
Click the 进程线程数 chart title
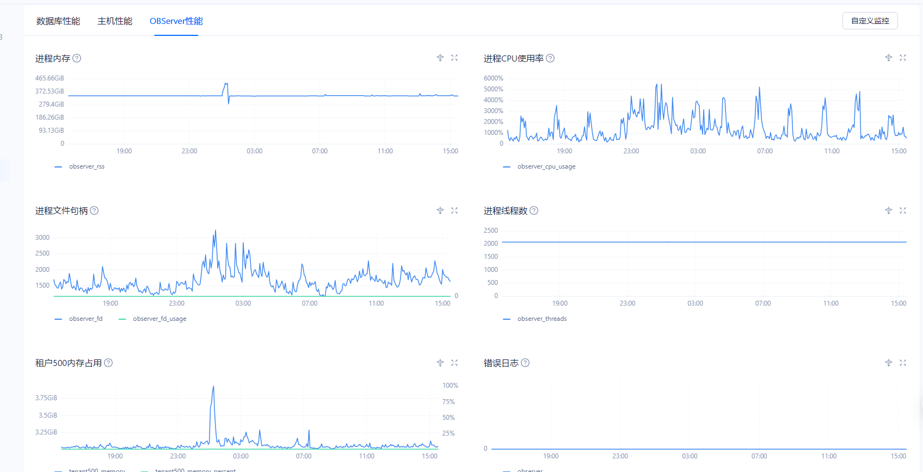[506, 210]
